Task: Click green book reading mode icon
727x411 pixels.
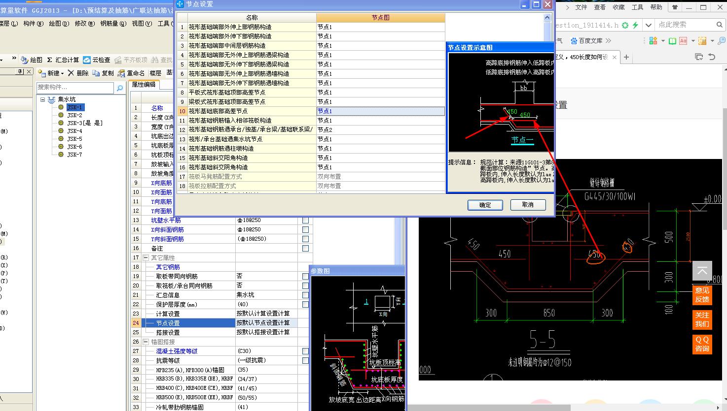Action: 672,41
